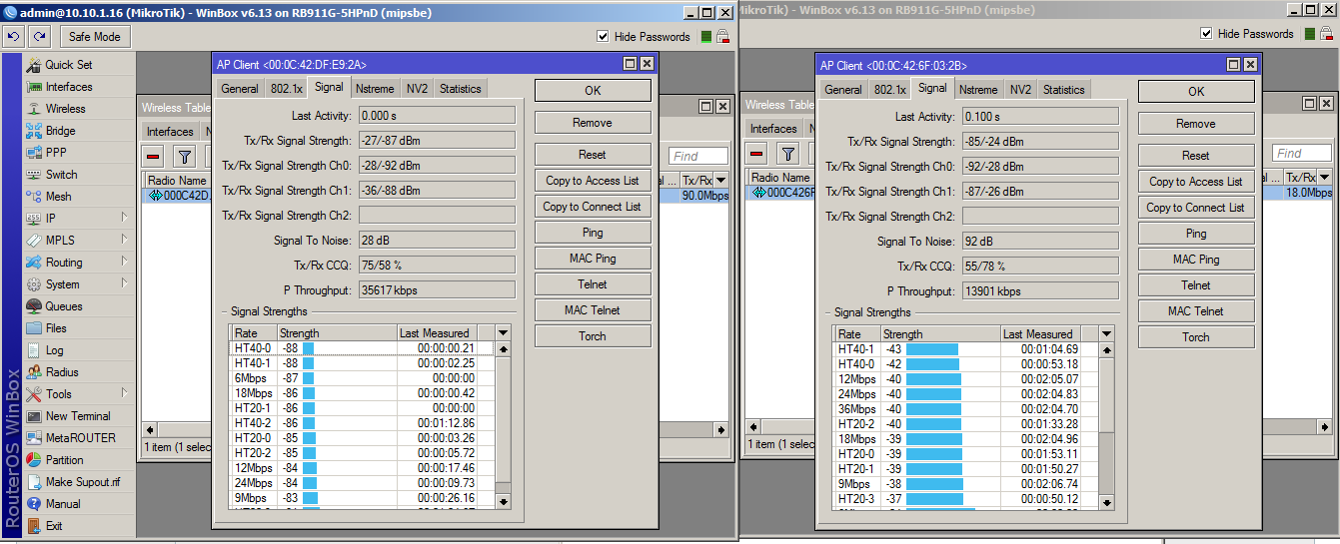Switch to Nstreme tab in DF:E9:2A client dialog
Screen dimensions: 1340x544
coord(375,89)
